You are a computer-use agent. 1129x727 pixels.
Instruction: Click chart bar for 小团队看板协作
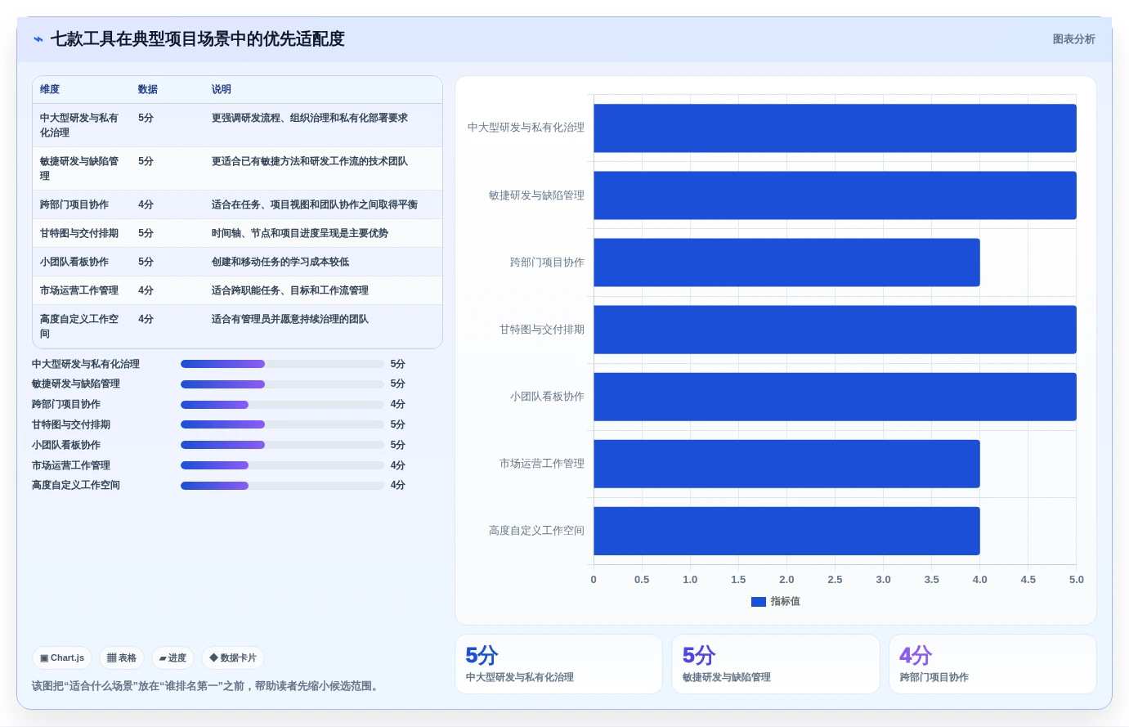point(835,397)
